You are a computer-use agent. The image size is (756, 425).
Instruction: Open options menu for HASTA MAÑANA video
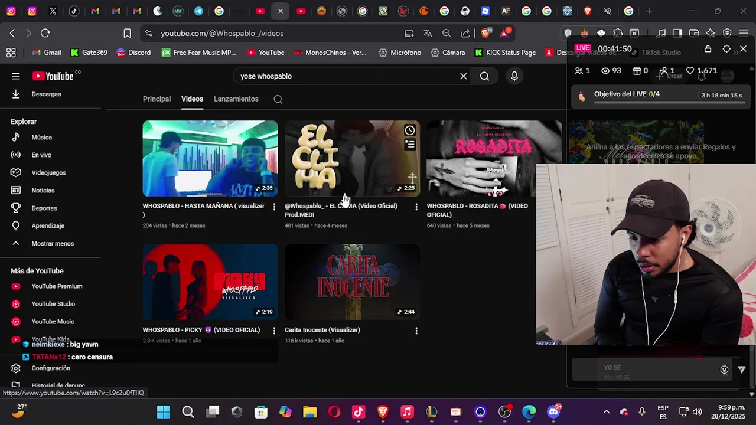pyautogui.click(x=274, y=207)
